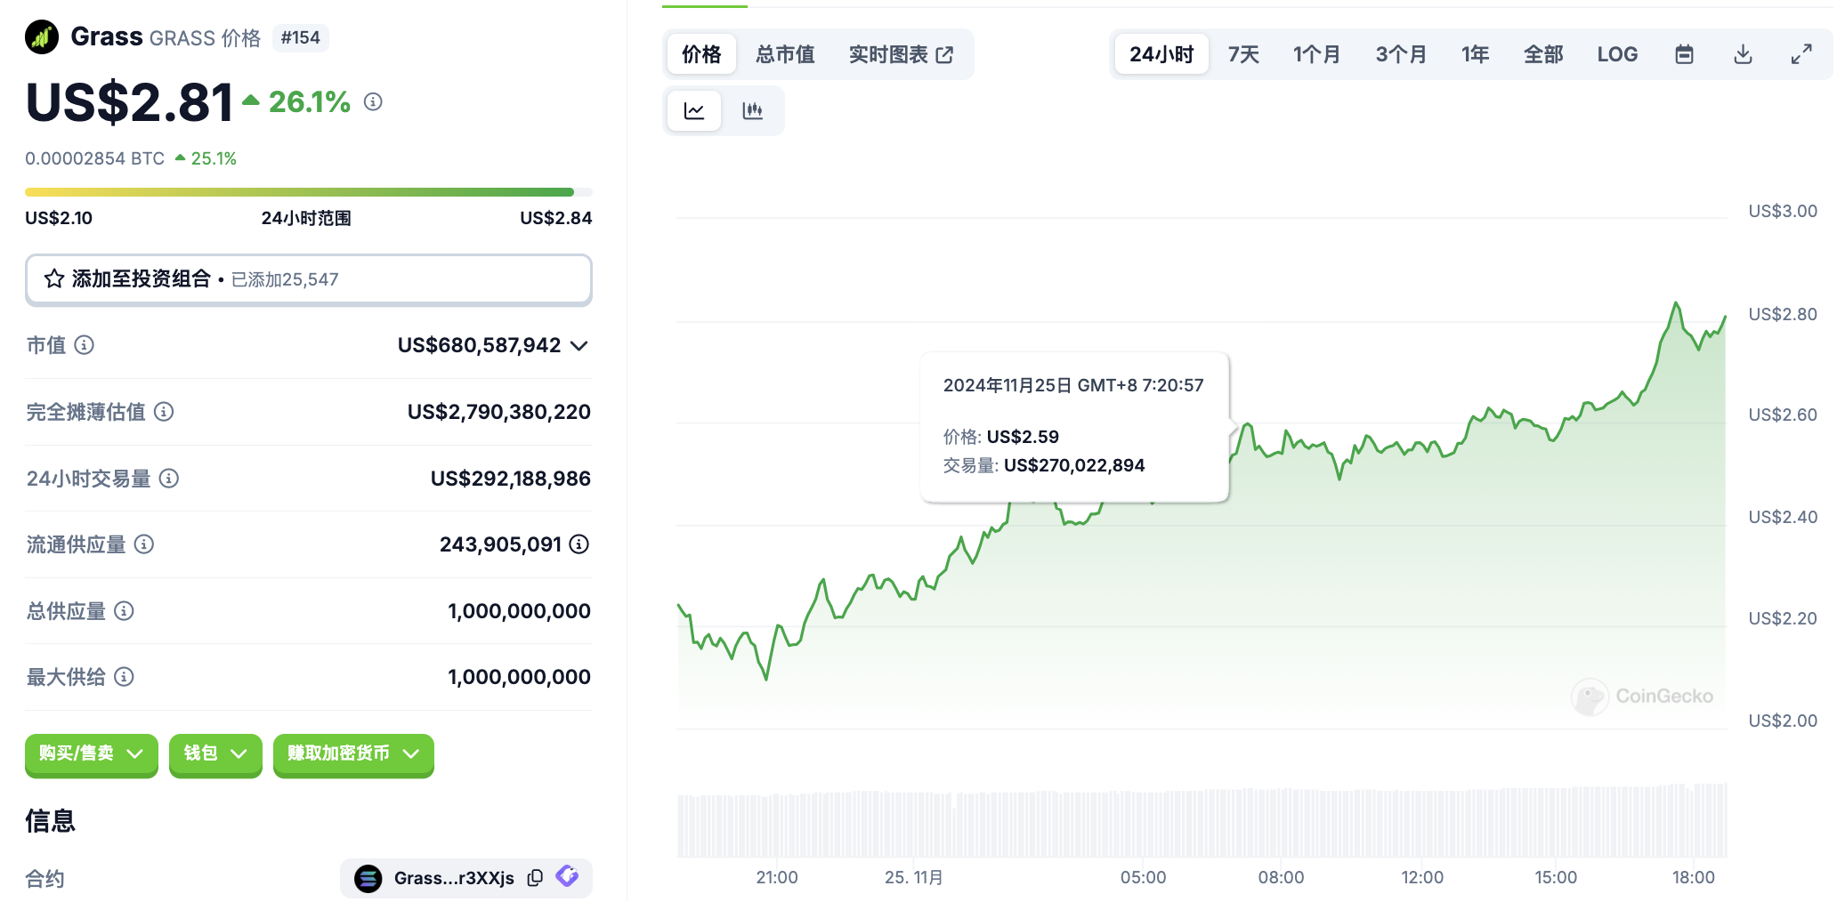This screenshot has height=902, width=1837.
Task: Click info icon next to 市值
Action: (85, 345)
